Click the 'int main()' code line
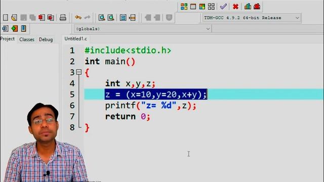 tap(110, 62)
